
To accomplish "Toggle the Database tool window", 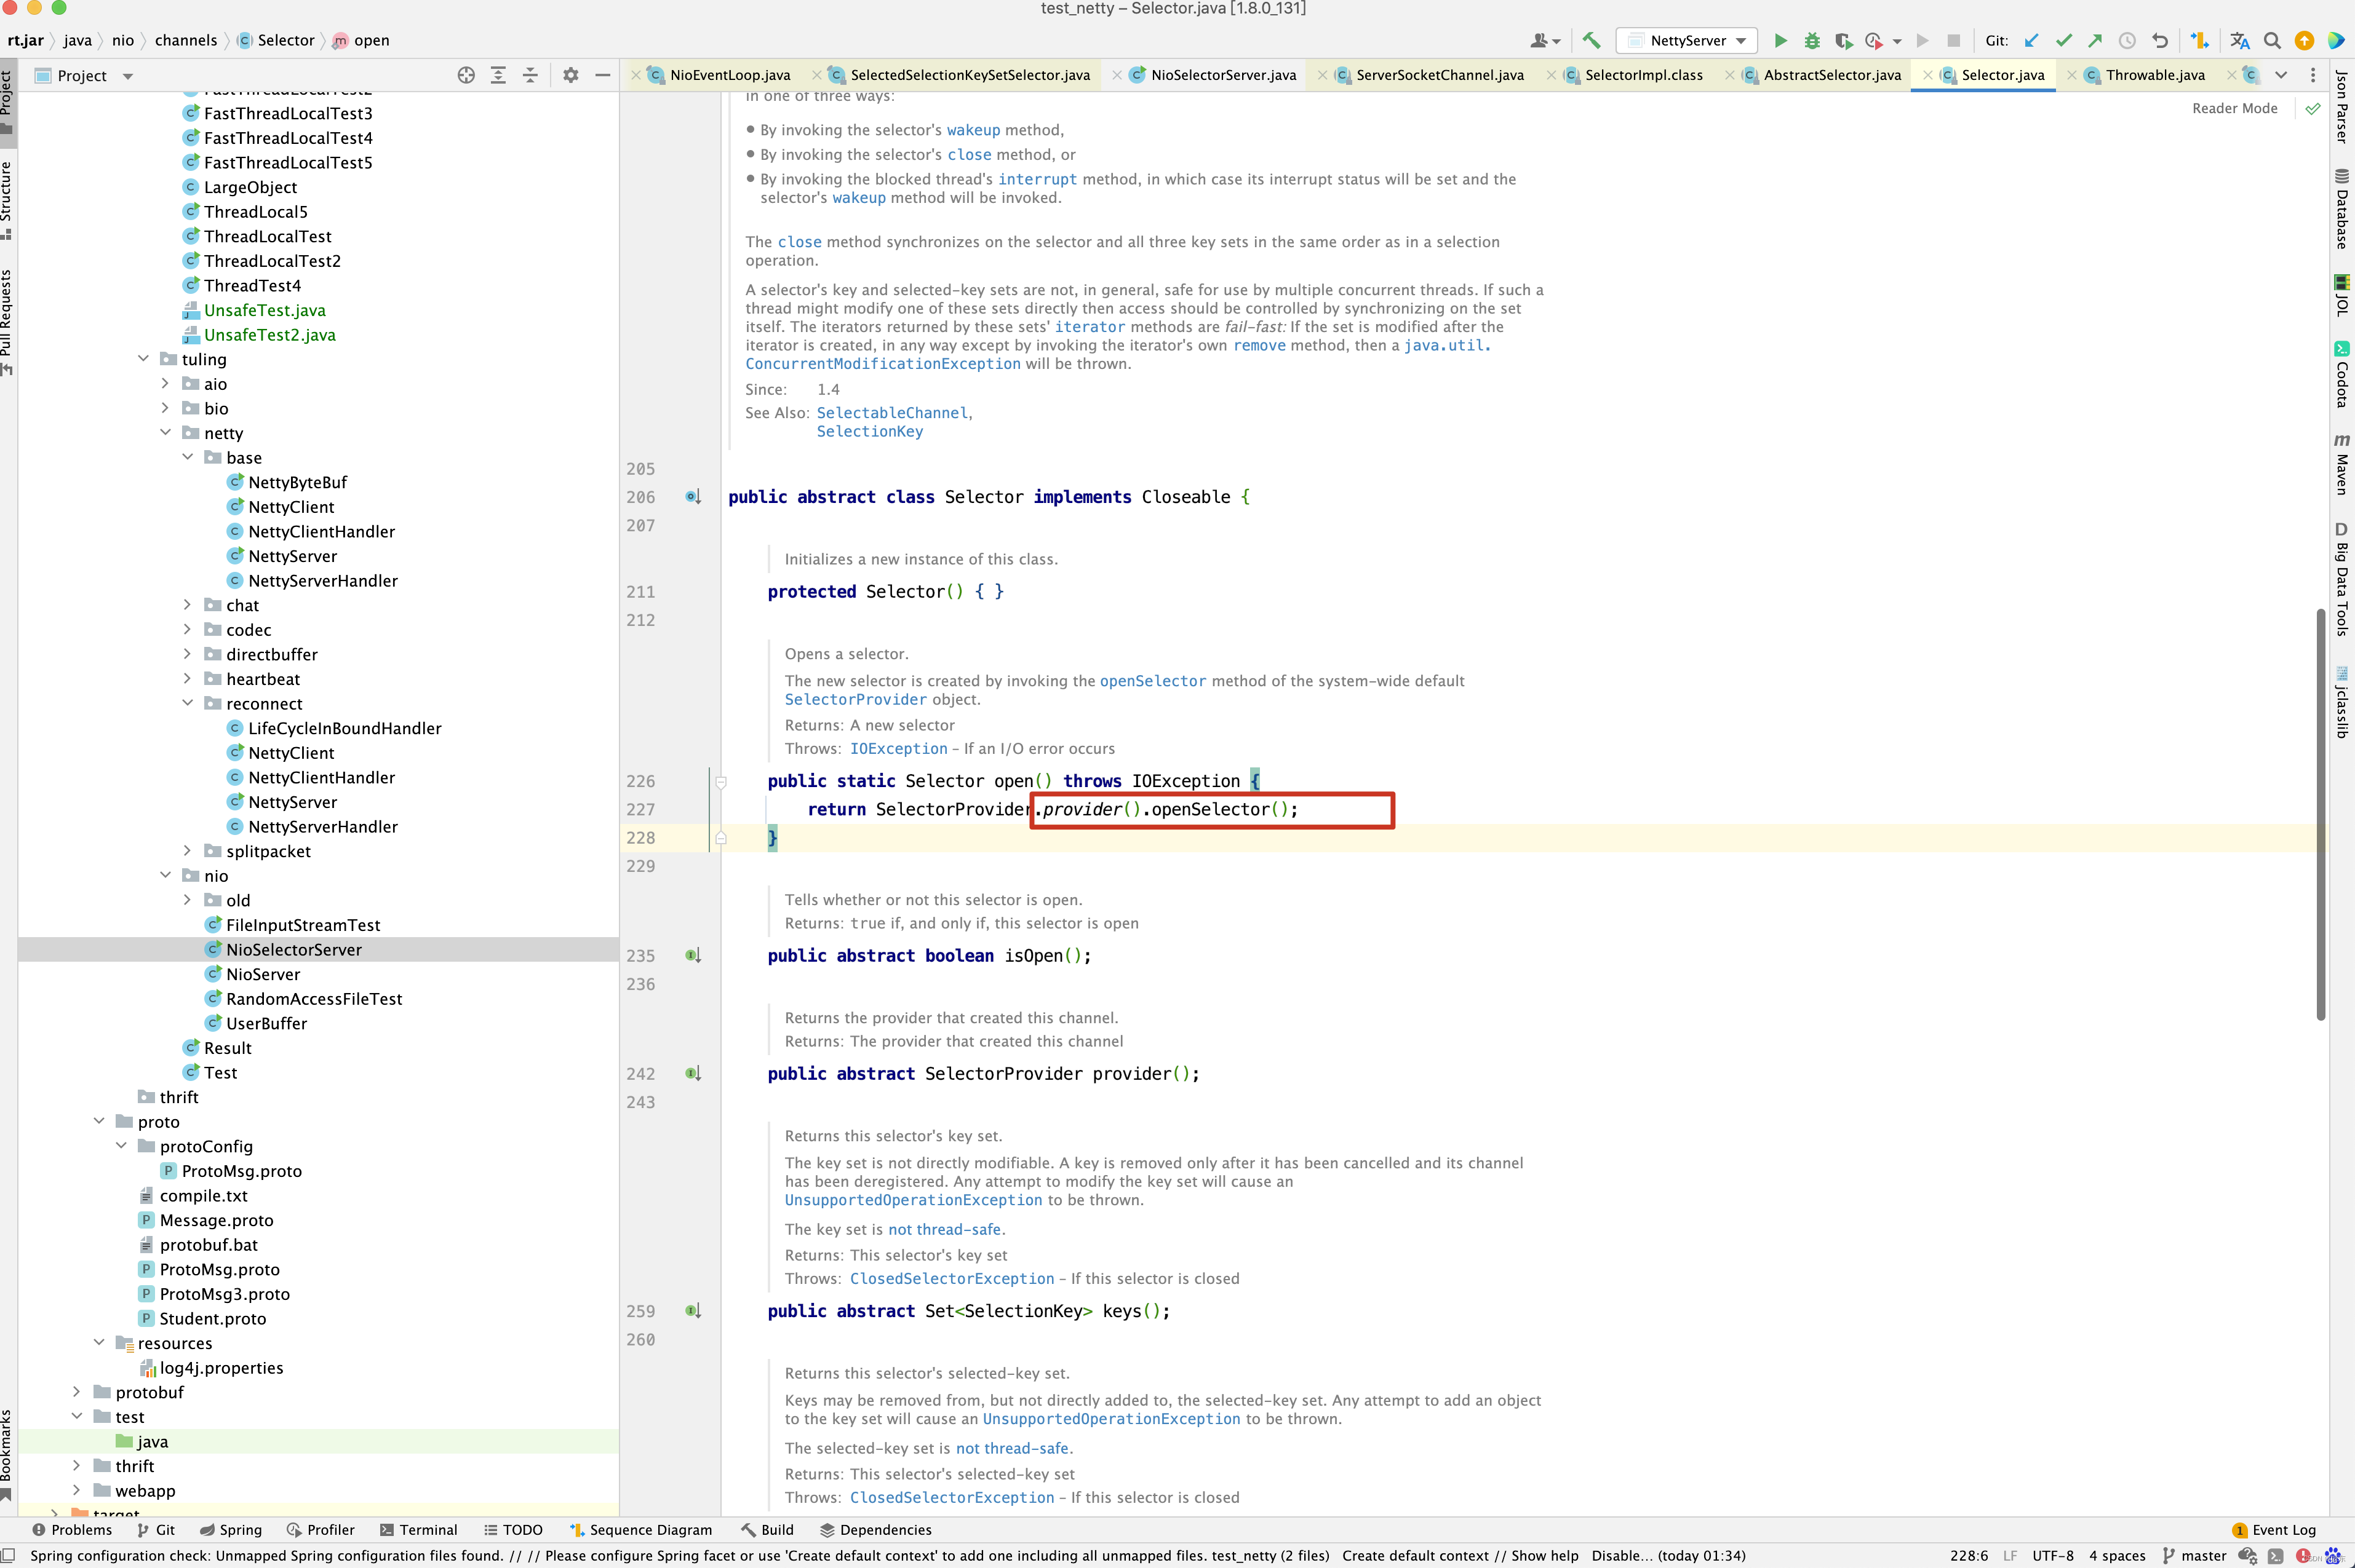I will pyautogui.click(x=2341, y=210).
